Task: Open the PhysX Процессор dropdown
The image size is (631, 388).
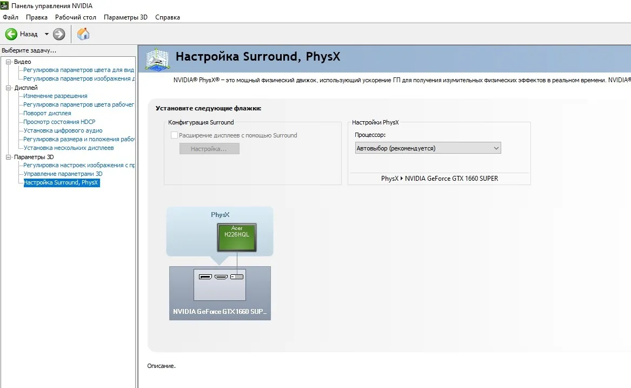Action: (x=428, y=148)
